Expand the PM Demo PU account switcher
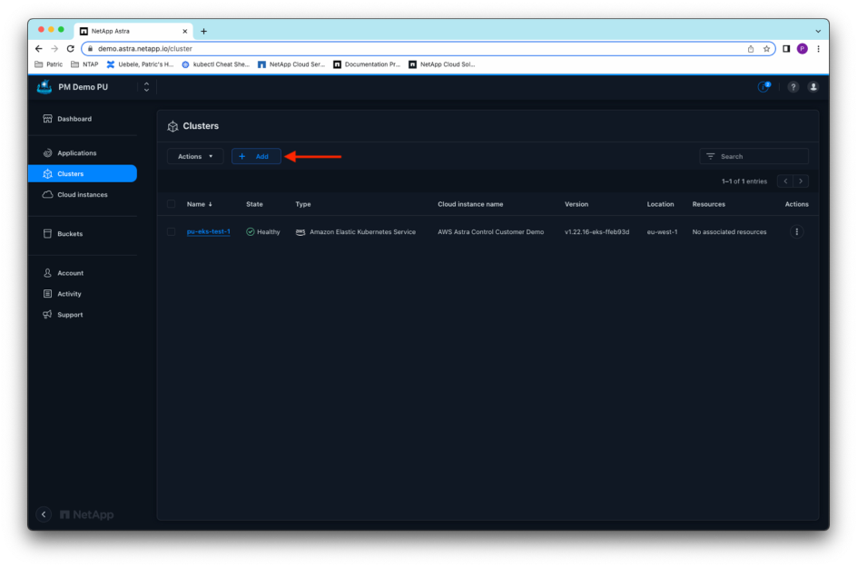The image size is (857, 567). point(146,87)
